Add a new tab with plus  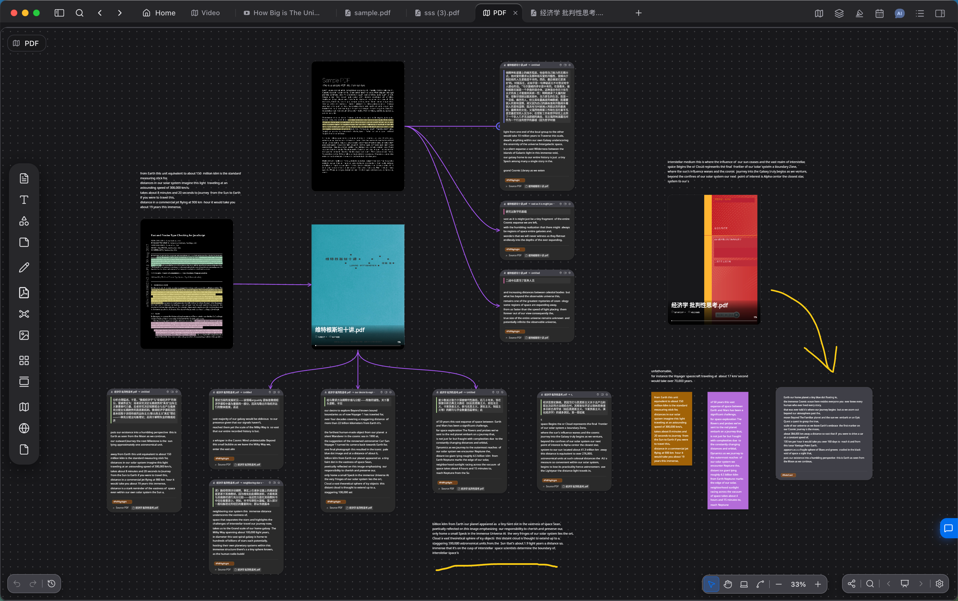(638, 13)
